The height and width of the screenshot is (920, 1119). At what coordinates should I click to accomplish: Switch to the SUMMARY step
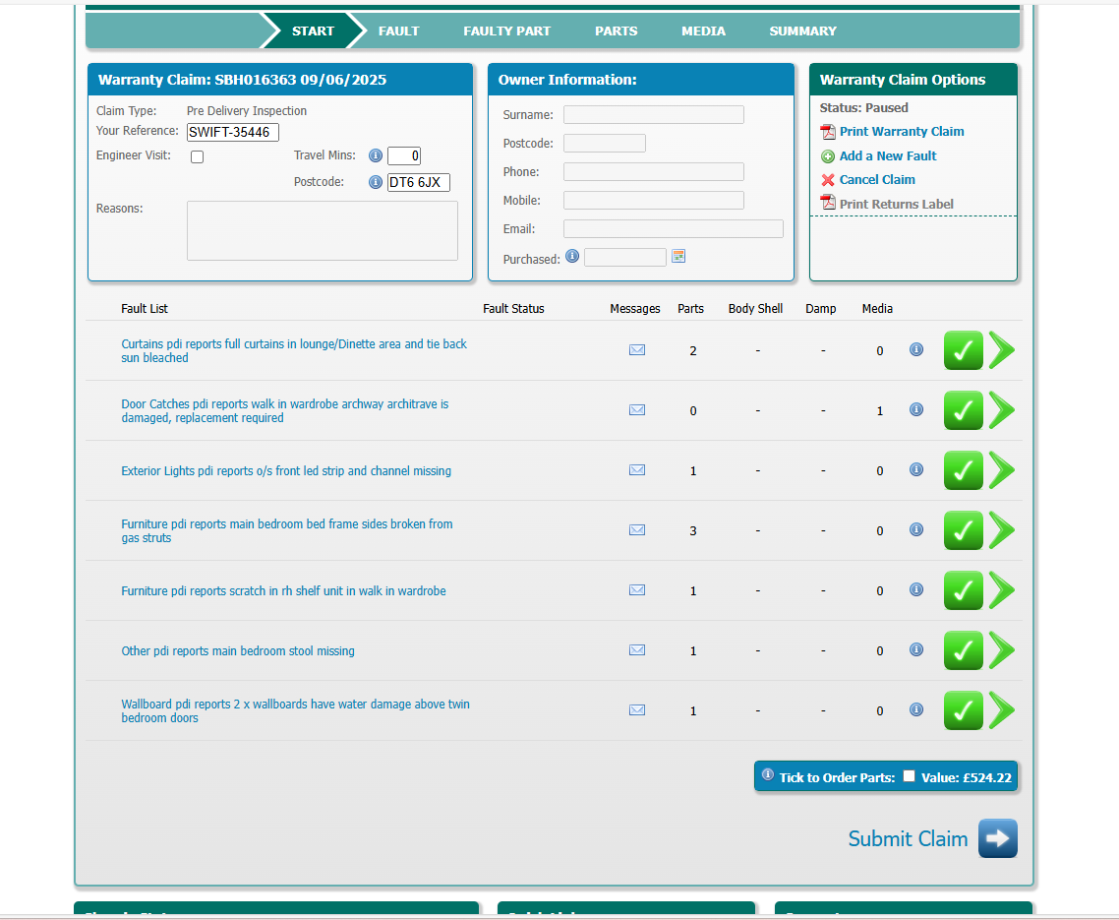point(802,31)
